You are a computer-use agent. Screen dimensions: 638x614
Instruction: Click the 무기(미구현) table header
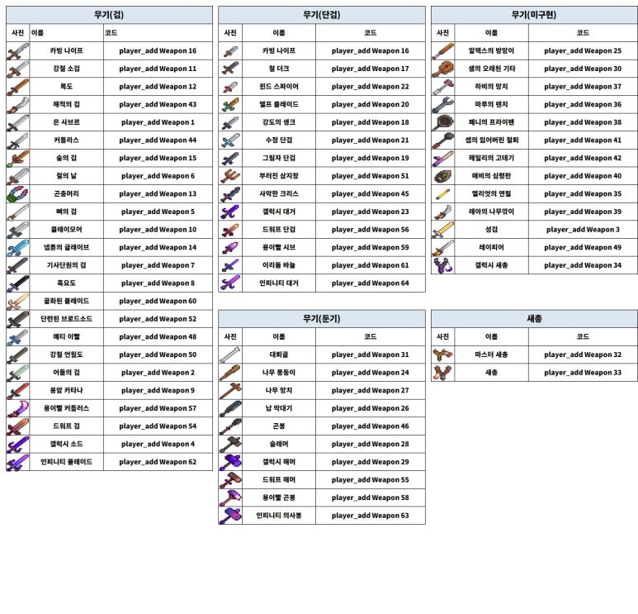point(534,15)
